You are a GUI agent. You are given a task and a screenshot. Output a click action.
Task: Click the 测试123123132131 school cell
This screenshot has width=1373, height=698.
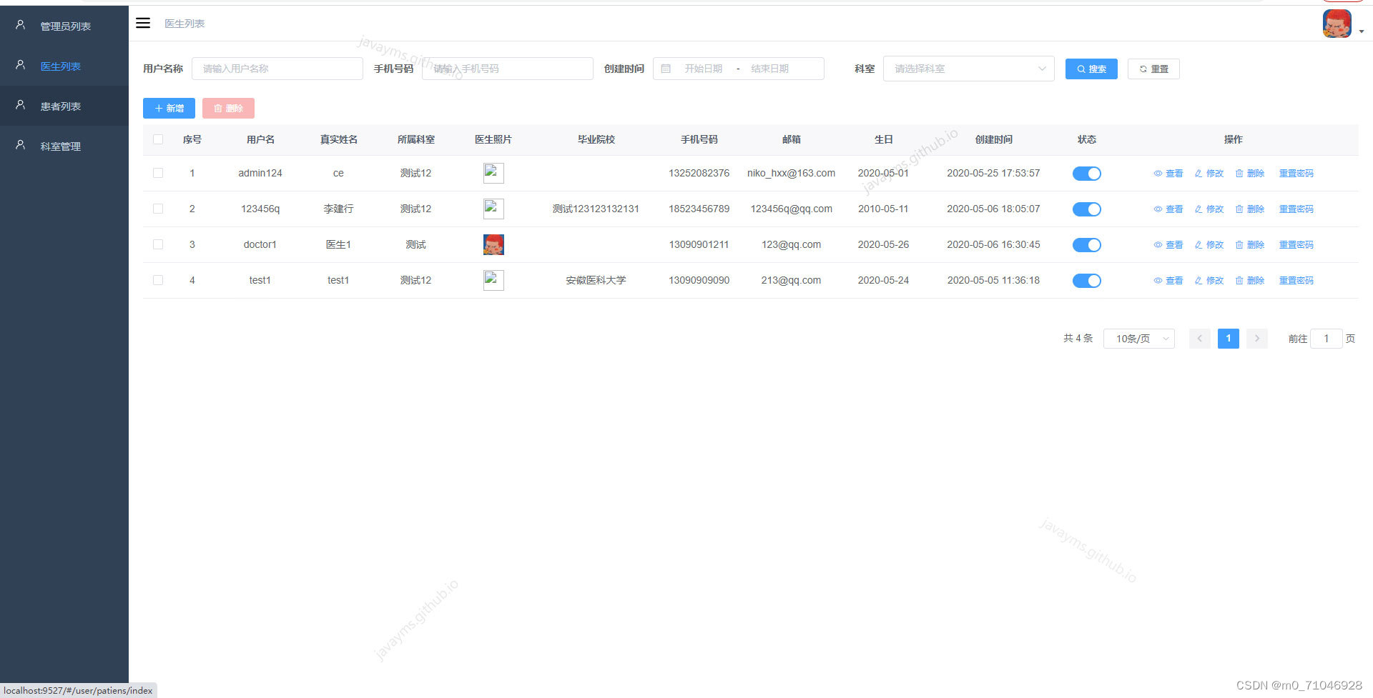[x=596, y=209]
